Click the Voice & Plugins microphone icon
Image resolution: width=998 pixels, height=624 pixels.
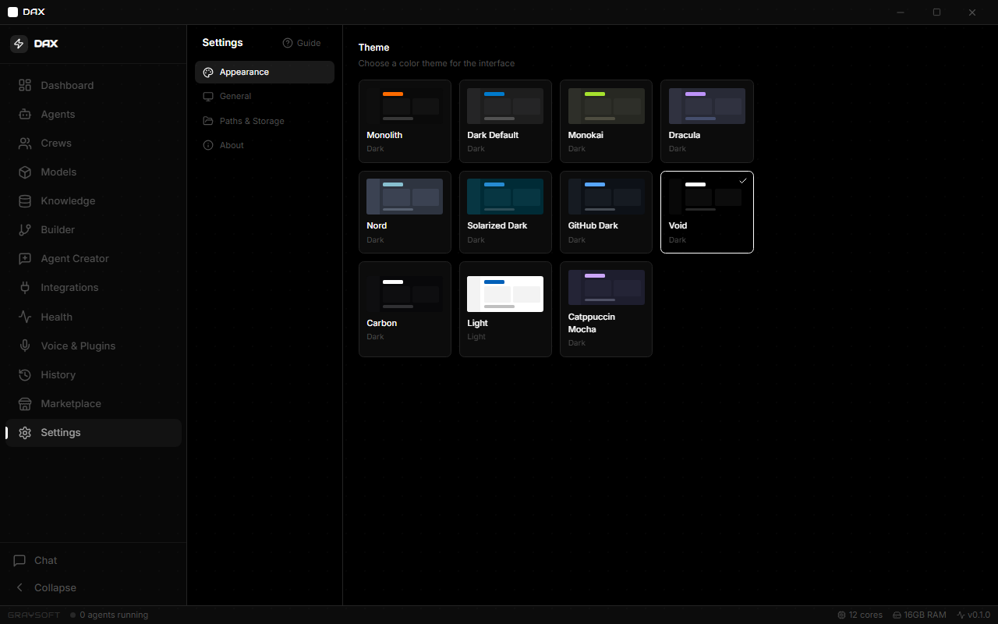[x=25, y=346]
